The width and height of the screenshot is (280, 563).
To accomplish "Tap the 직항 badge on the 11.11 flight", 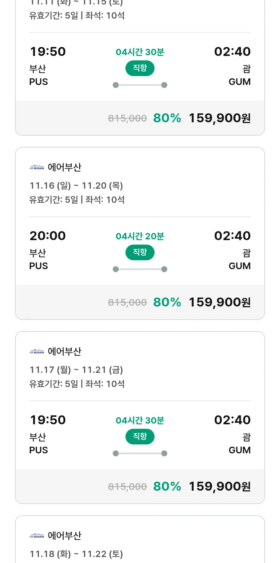I will pos(140,68).
